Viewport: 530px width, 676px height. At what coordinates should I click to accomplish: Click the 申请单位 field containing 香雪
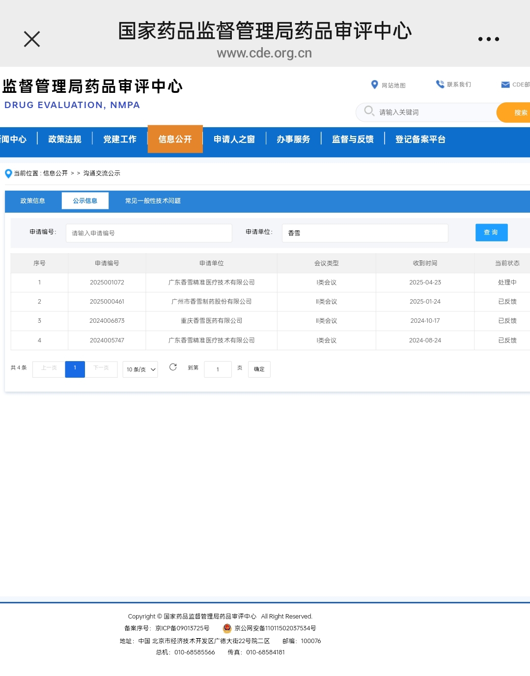(365, 233)
